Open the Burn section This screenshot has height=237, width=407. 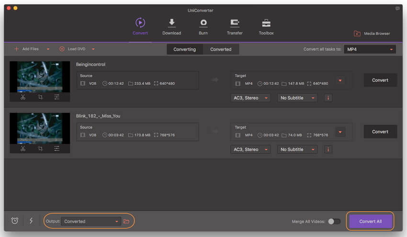point(203,27)
